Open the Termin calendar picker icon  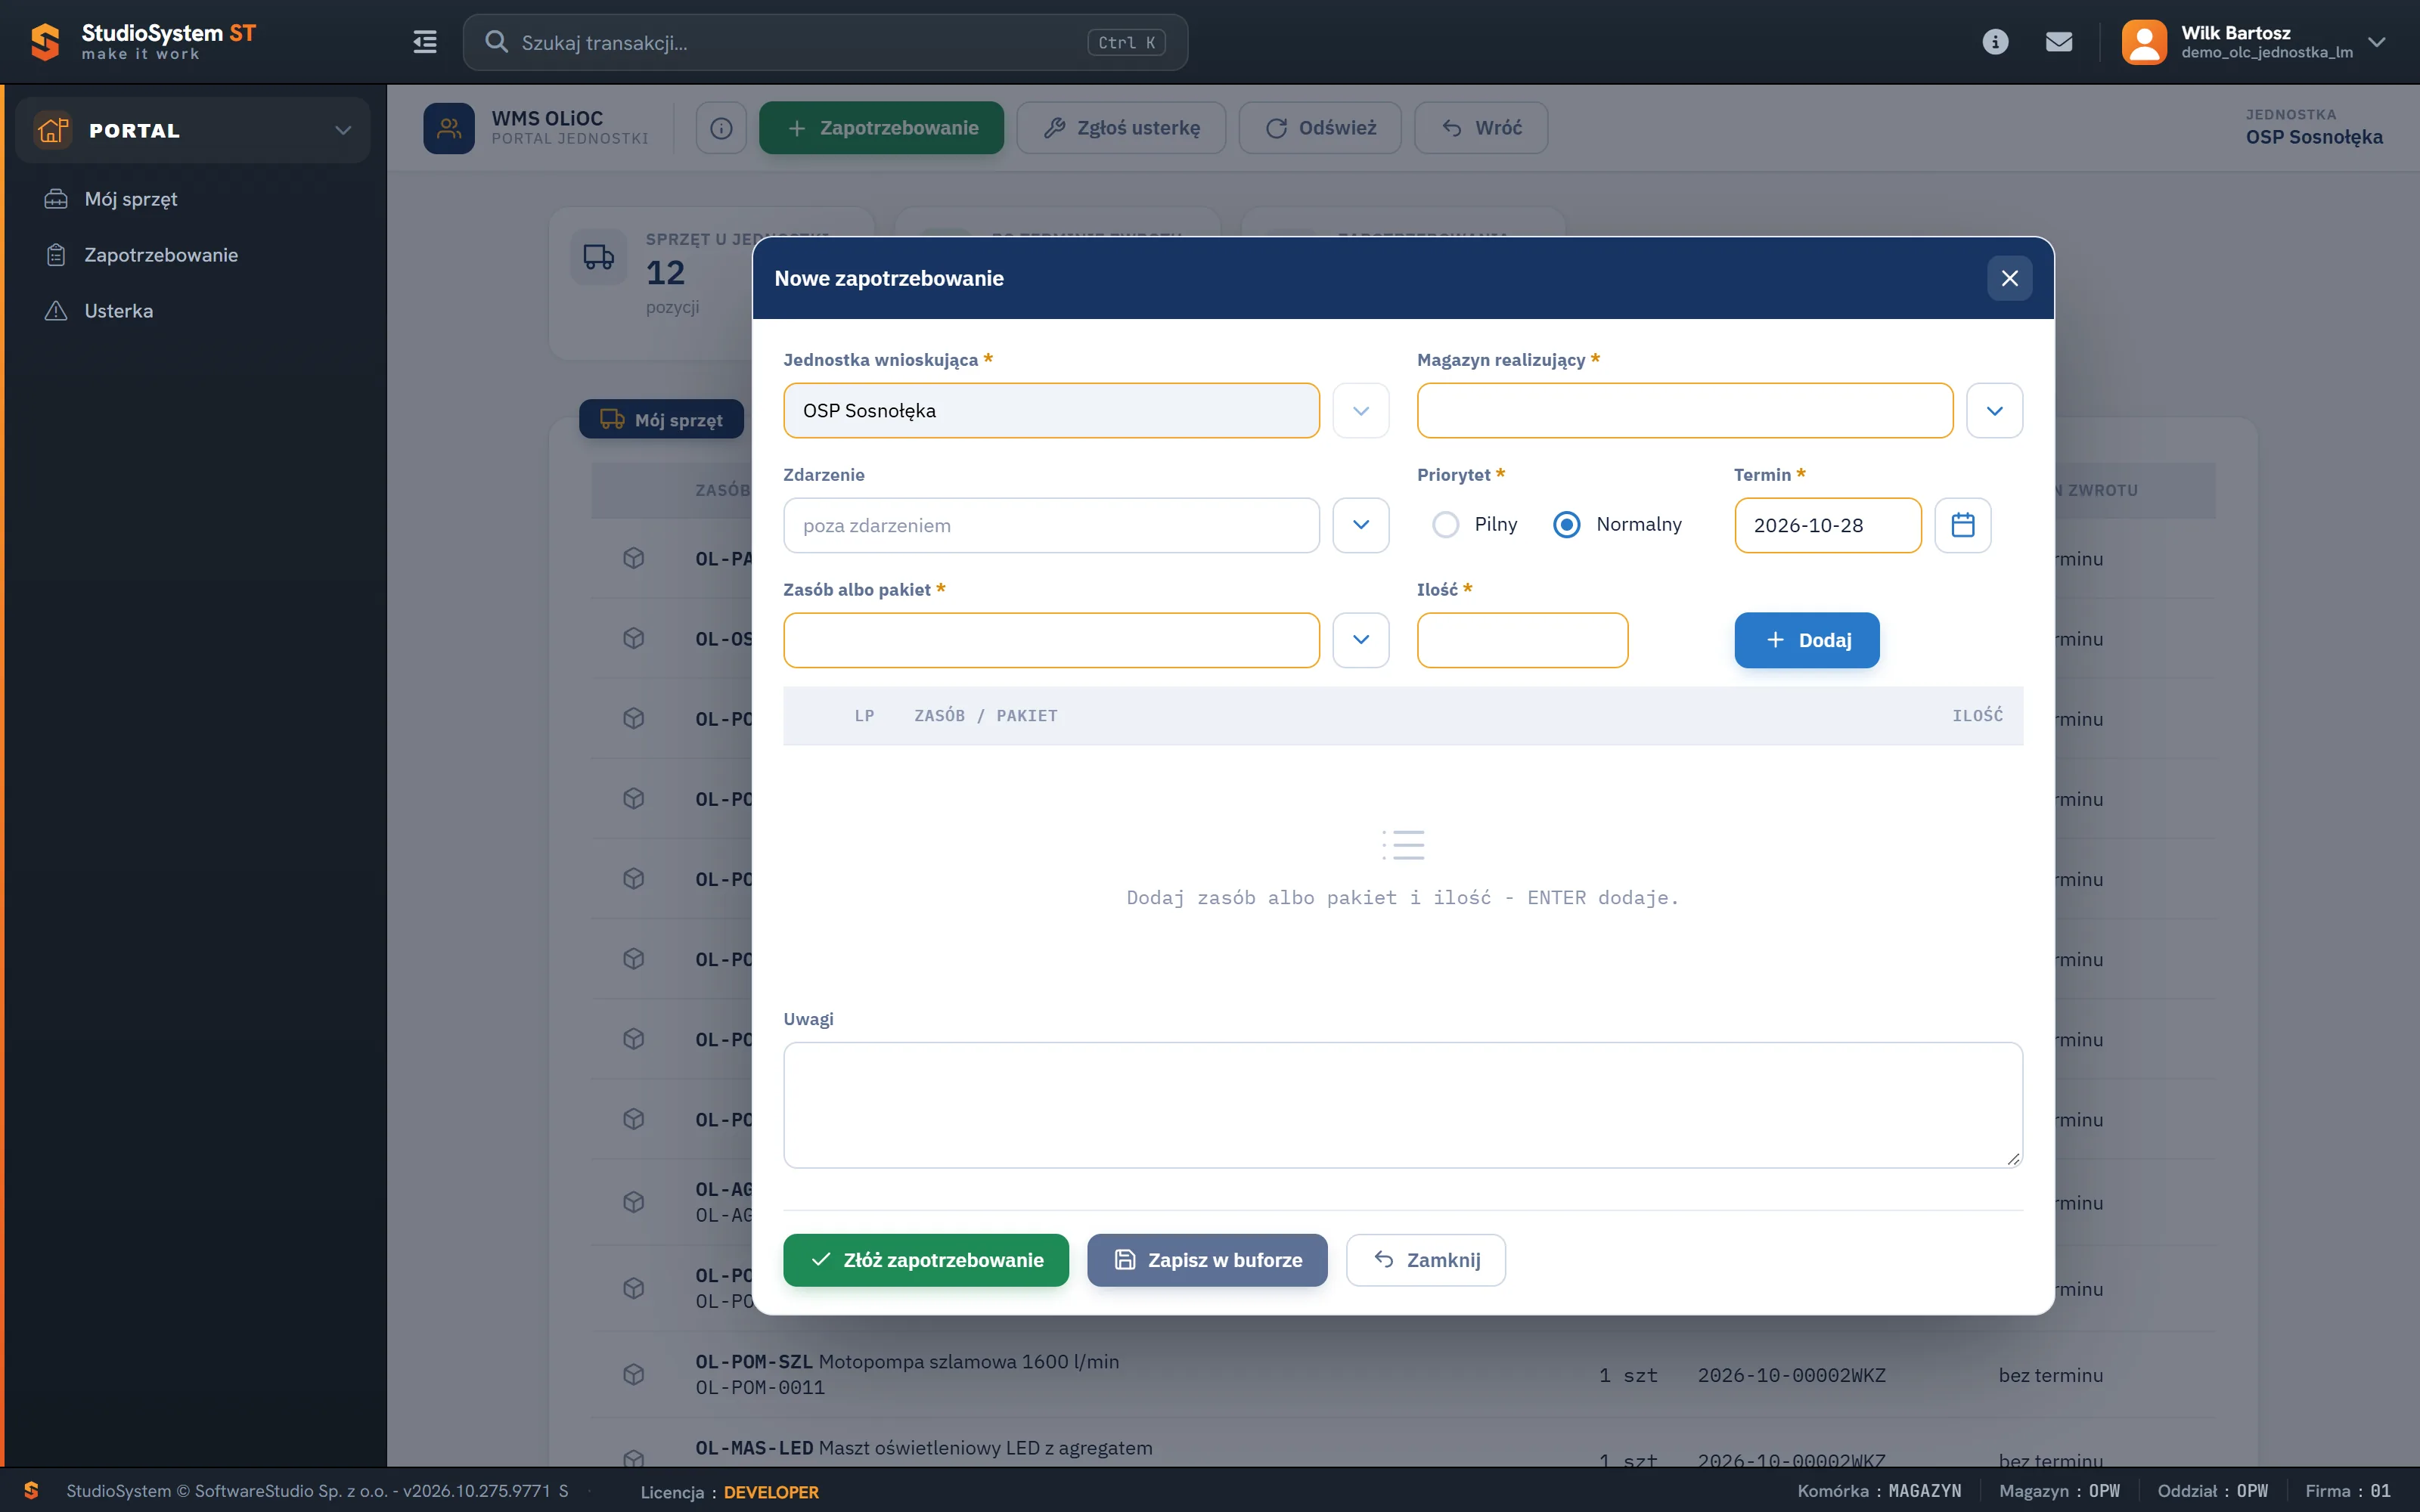[1963, 525]
